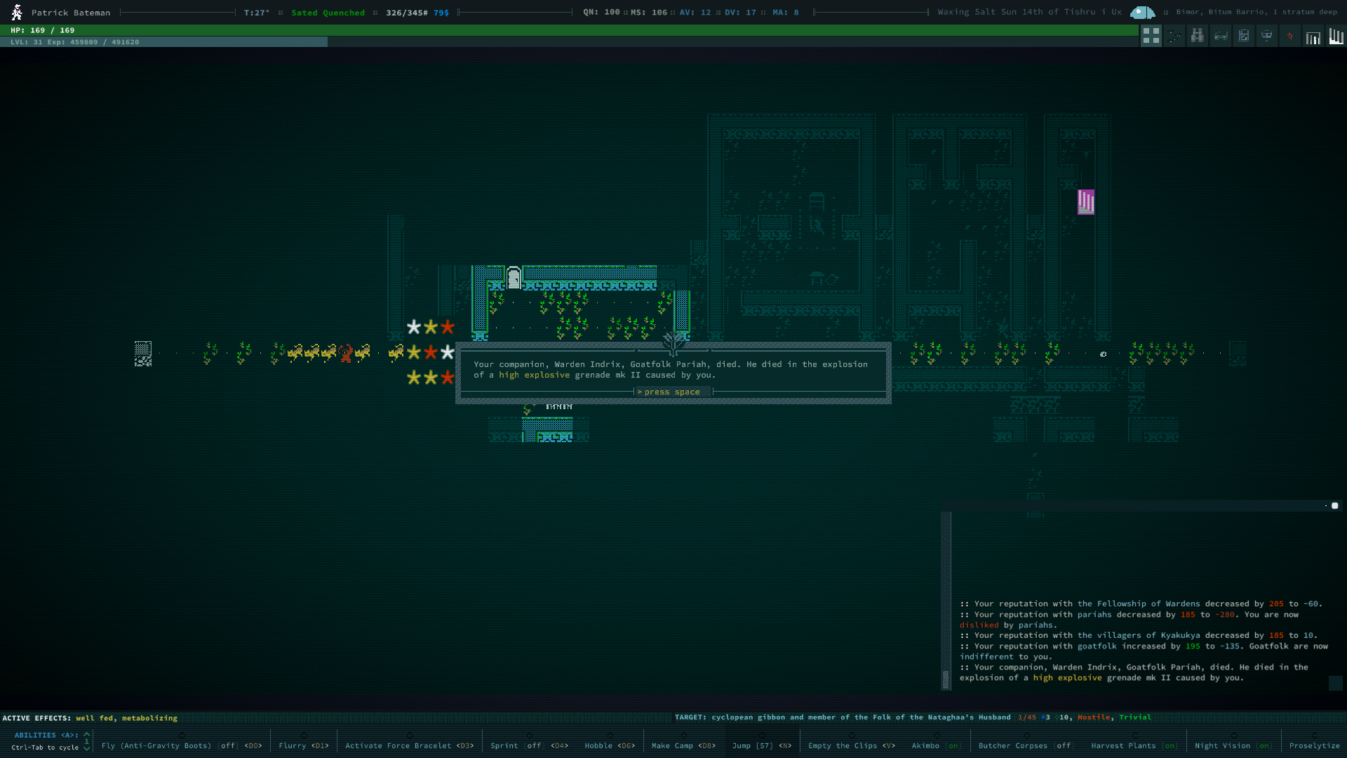Click the Proselytize ability button
The image size is (1347, 758).
[1314, 745]
